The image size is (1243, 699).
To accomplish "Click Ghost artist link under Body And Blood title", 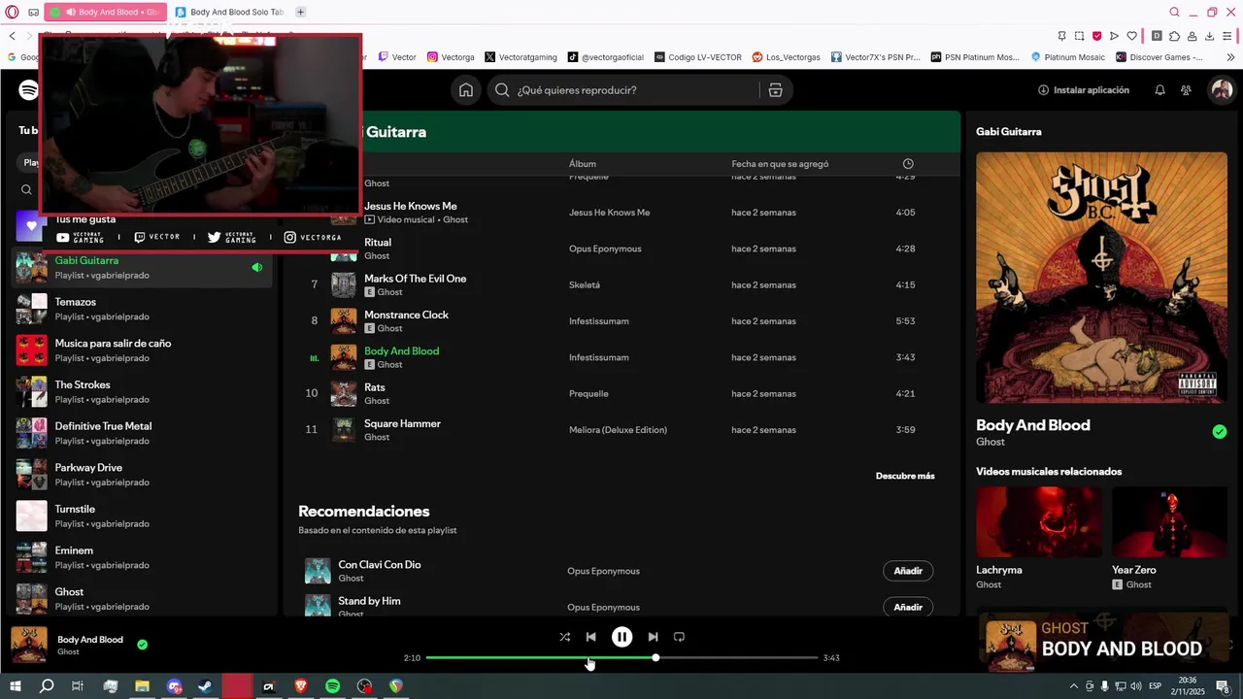I will coord(991,442).
